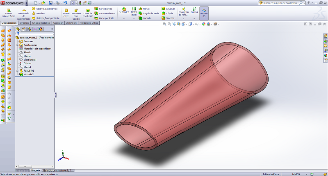The width and height of the screenshot is (328, 176).
Task: Click the Cúpula dome tool
Action: pyautogui.click(x=167, y=14)
